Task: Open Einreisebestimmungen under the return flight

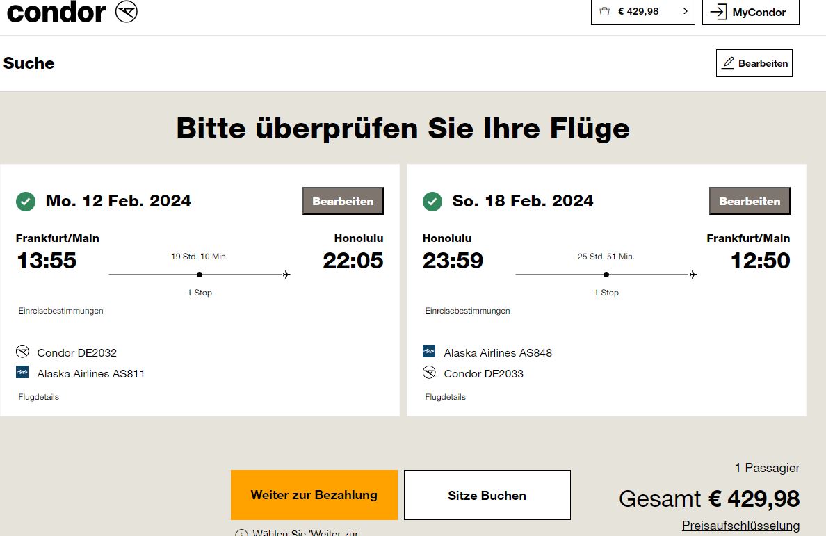Action: click(x=467, y=311)
